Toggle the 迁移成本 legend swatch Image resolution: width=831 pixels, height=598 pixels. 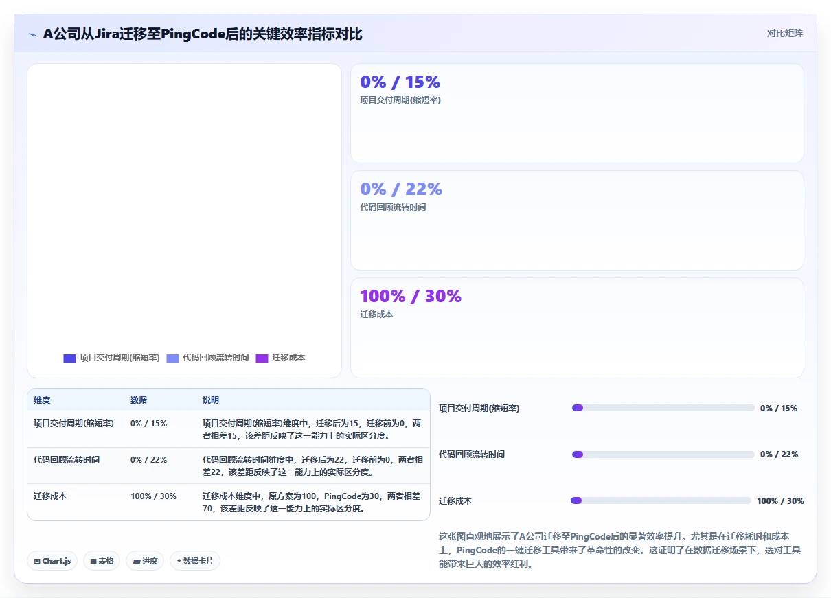pyautogui.click(x=262, y=358)
